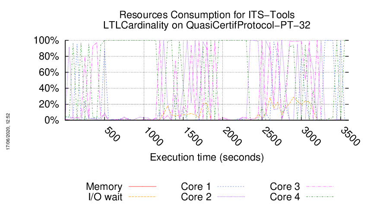Click the "Core 3" legend label
This screenshot has height=205, width=367.
[x=285, y=186]
